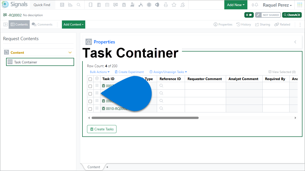
Task: Open the lab beaker materials icon
Action: tap(132, 5)
